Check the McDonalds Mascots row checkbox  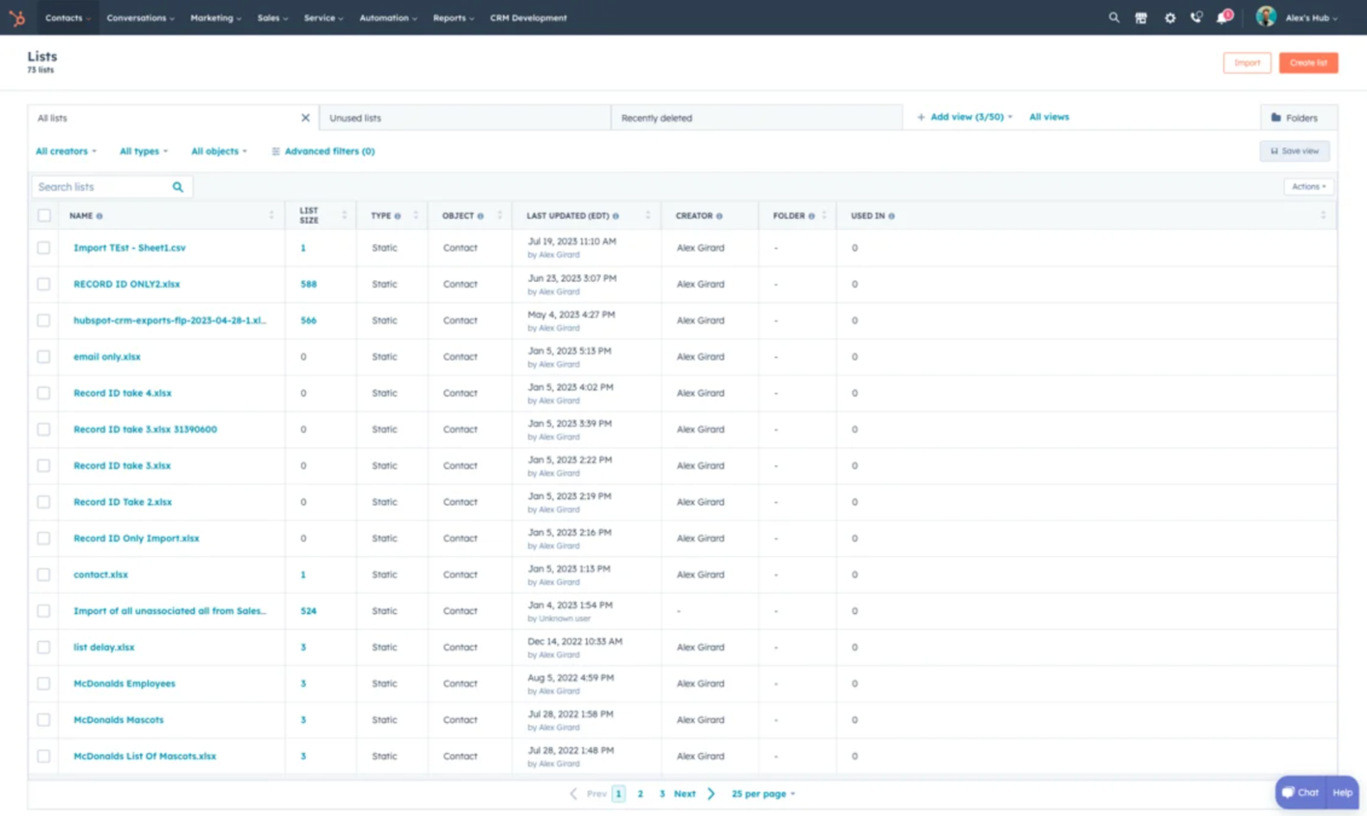coord(44,720)
